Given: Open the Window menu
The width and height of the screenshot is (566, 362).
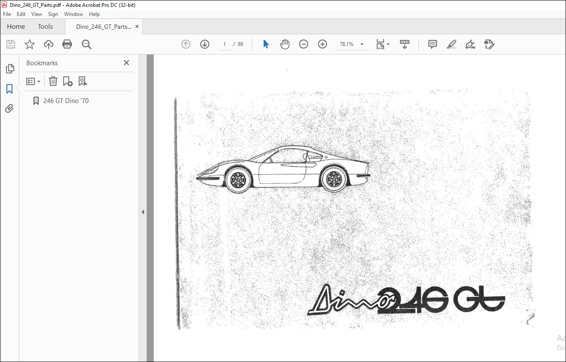Looking at the screenshot, I should 74,14.
